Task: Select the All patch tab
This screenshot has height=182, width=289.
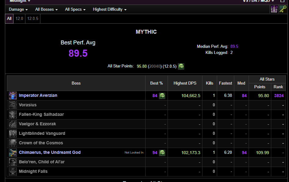Action: [9, 19]
